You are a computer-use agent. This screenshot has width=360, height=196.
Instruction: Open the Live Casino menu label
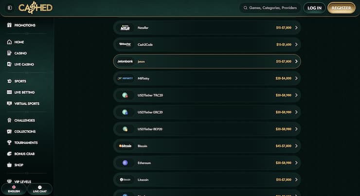click(24, 65)
